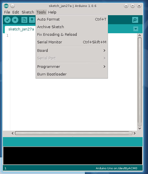
Task: Open the Edit menu
Action: [x=16, y=12]
